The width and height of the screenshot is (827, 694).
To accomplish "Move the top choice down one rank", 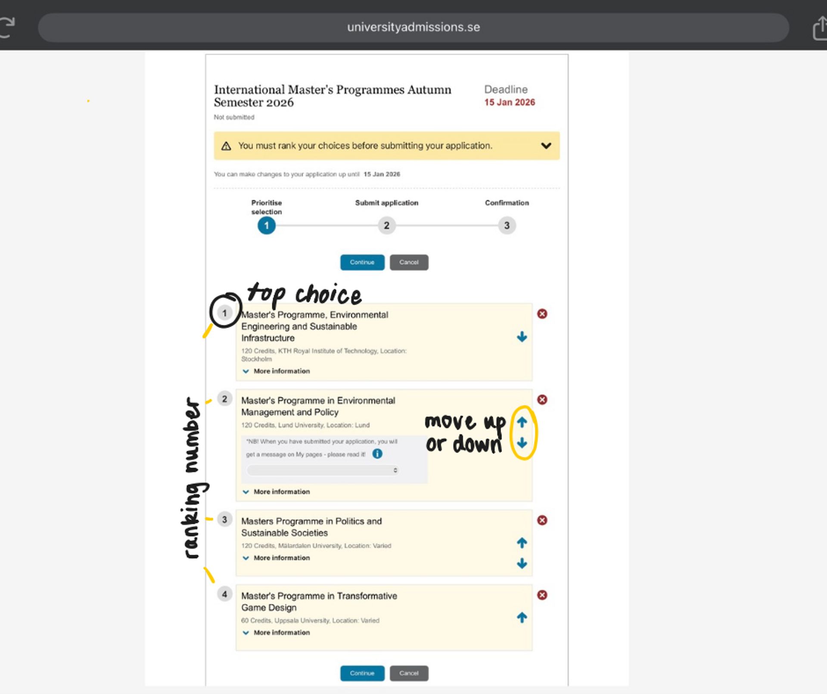I will (x=522, y=337).
